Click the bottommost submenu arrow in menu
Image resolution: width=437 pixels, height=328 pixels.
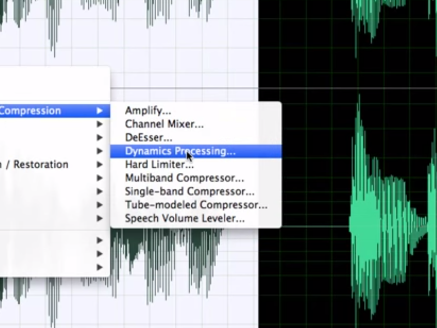tap(100, 267)
